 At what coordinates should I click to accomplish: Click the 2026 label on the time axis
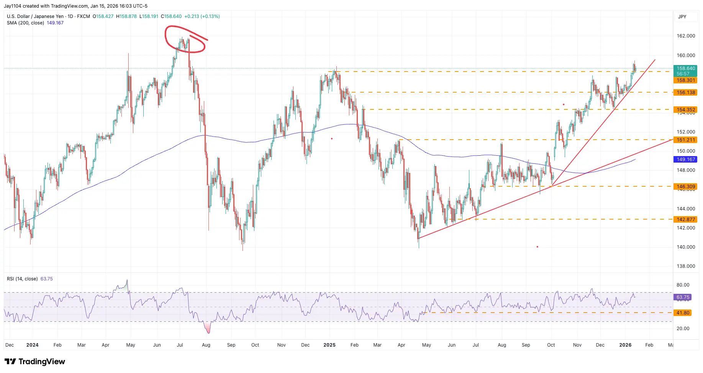point(626,345)
